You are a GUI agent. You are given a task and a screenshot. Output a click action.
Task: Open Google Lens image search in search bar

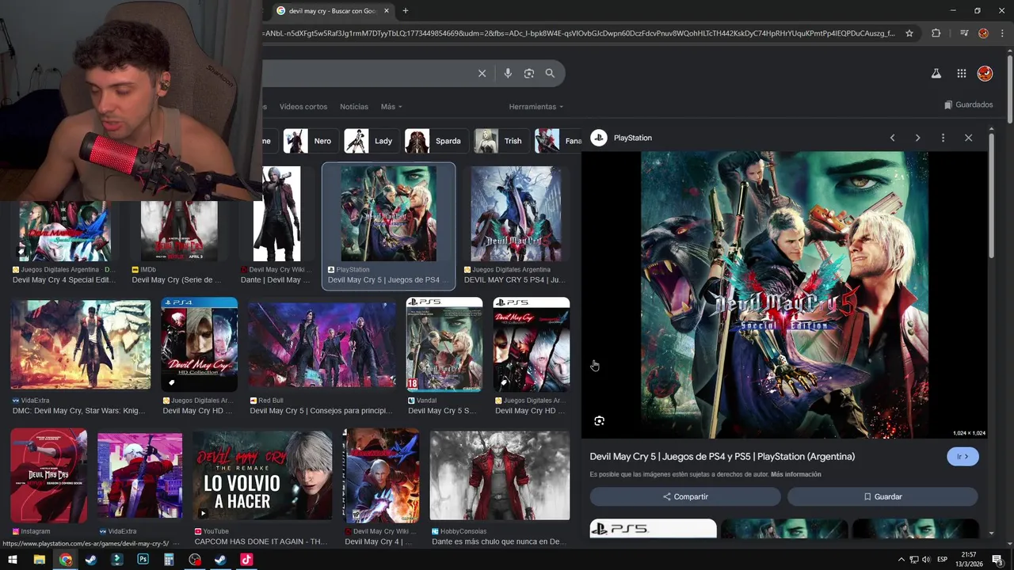tap(529, 73)
